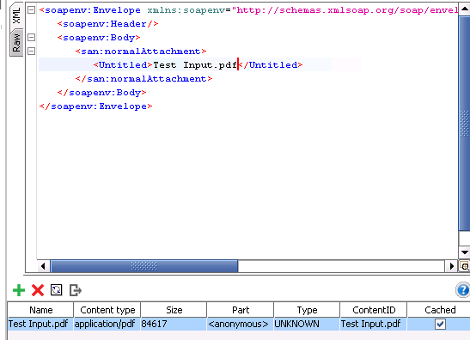Collapse the soapenv:Body fold marker

click(31, 38)
